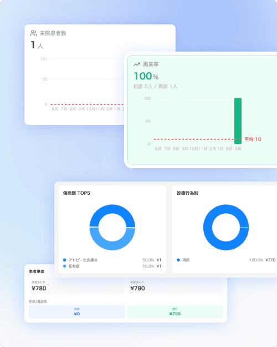Click the 診療行為別 heading
This screenshot has width=277, height=347.
[188, 193]
